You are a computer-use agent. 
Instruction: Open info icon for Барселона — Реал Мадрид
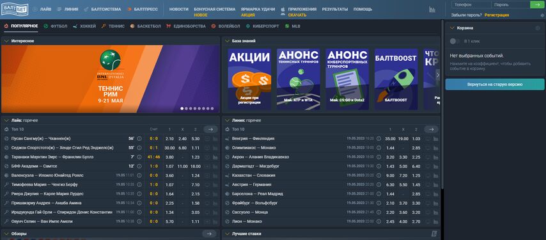pos(379,194)
